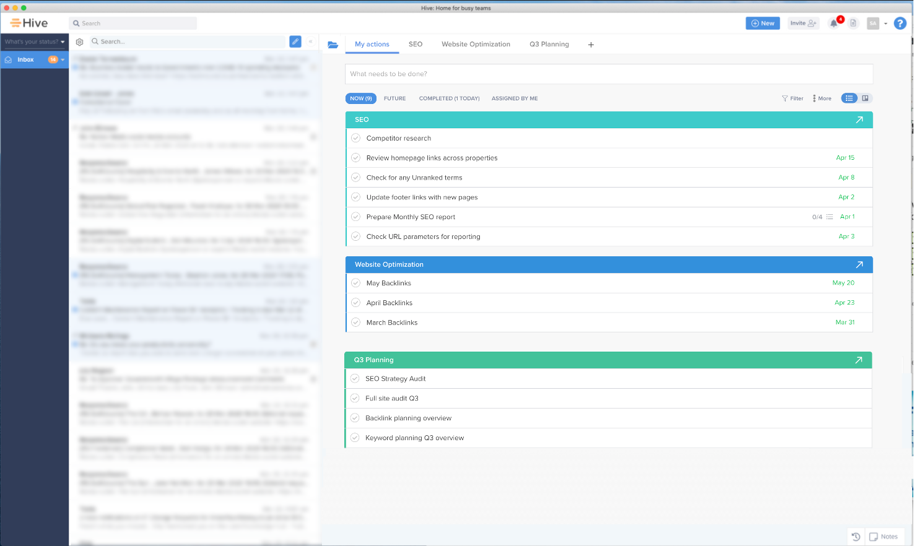Open Filter options
Screen dimensions: 914x546
[x=793, y=98]
